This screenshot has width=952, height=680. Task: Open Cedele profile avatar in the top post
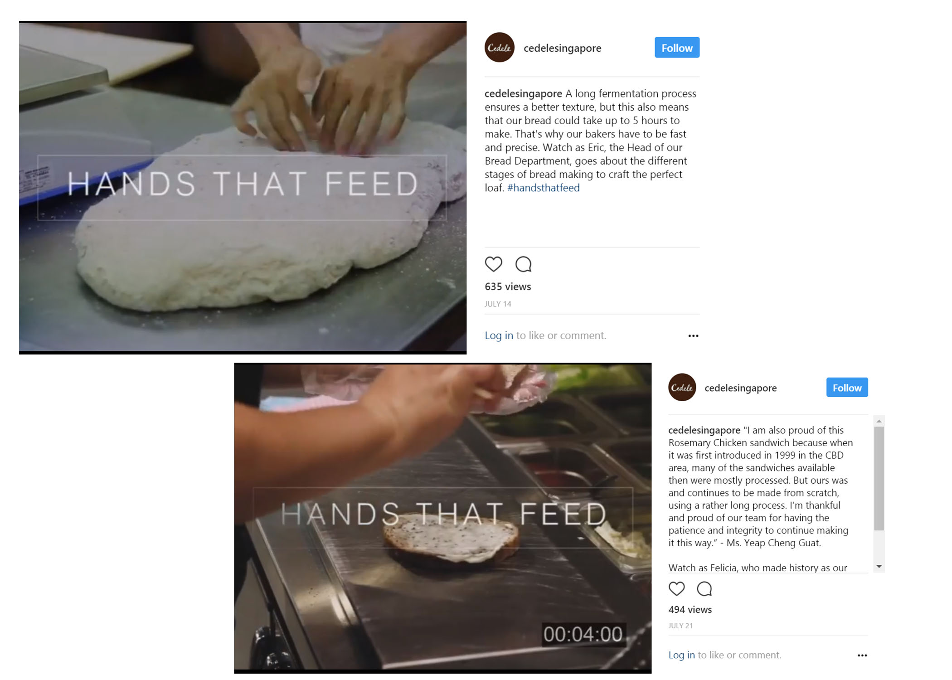coord(499,47)
